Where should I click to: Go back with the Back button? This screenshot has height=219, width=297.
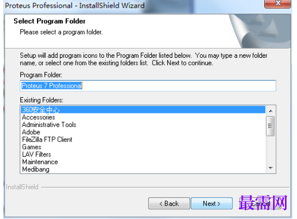click(169, 203)
